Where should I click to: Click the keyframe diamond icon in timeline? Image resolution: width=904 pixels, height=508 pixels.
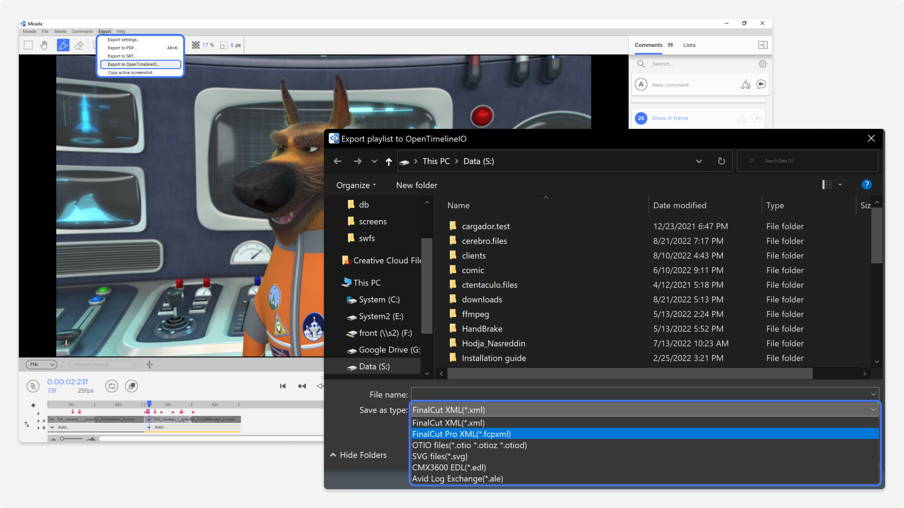click(x=33, y=405)
